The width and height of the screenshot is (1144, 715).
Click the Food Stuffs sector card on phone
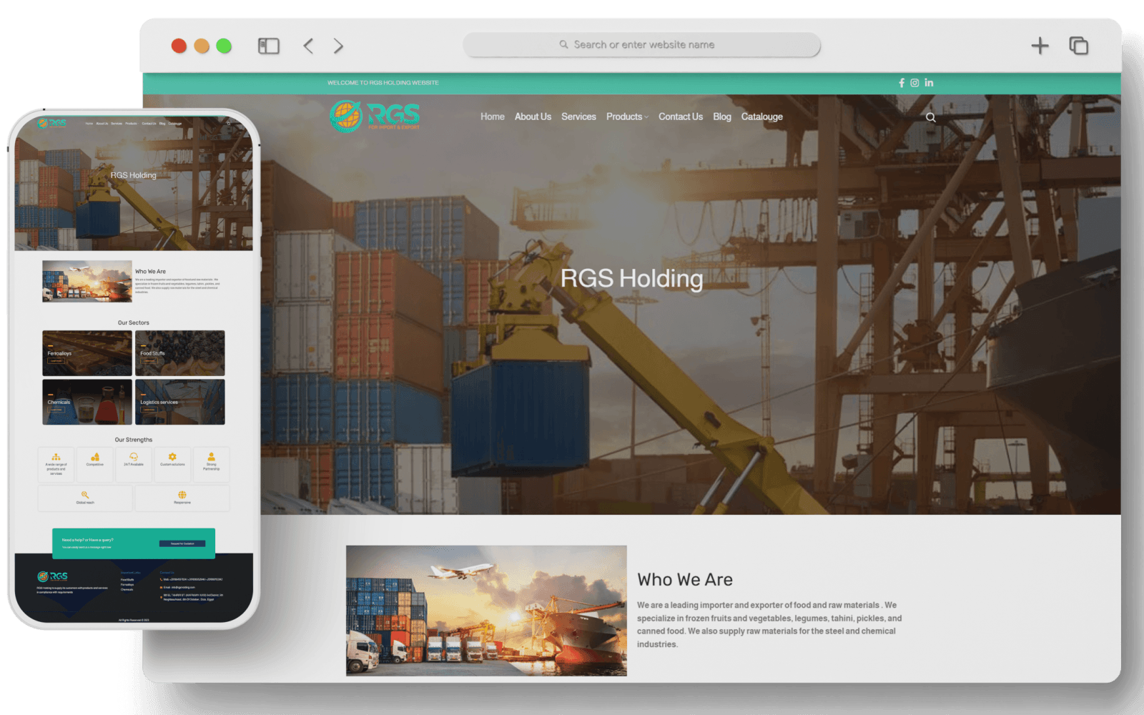pyautogui.click(x=180, y=353)
